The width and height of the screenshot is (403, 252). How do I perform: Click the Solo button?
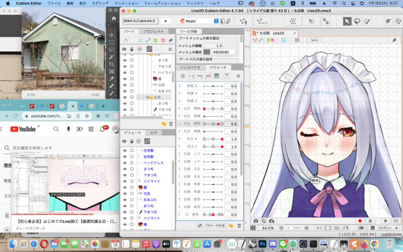tap(314, 40)
